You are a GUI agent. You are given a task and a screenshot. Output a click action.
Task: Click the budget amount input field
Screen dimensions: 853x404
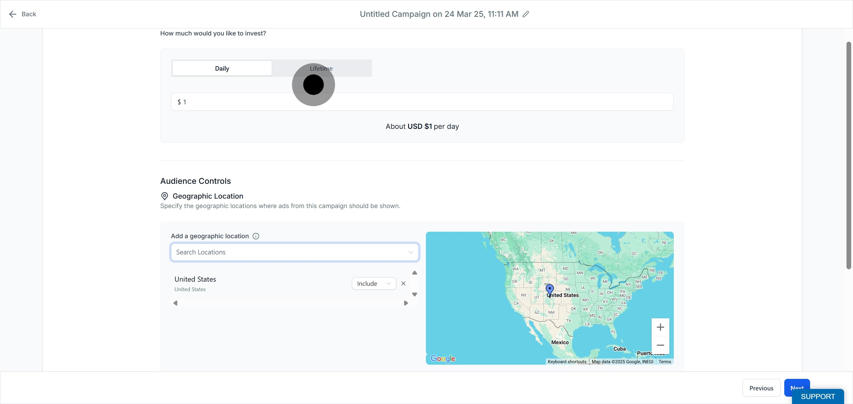point(422,102)
